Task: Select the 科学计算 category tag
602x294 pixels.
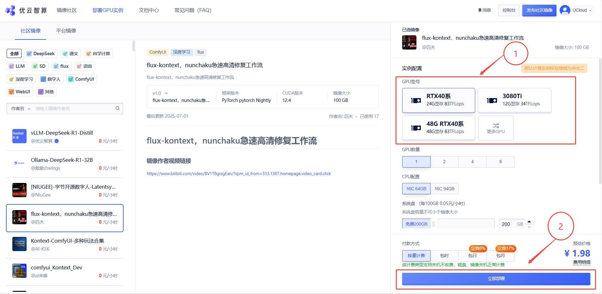Action: [x=98, y=54]
